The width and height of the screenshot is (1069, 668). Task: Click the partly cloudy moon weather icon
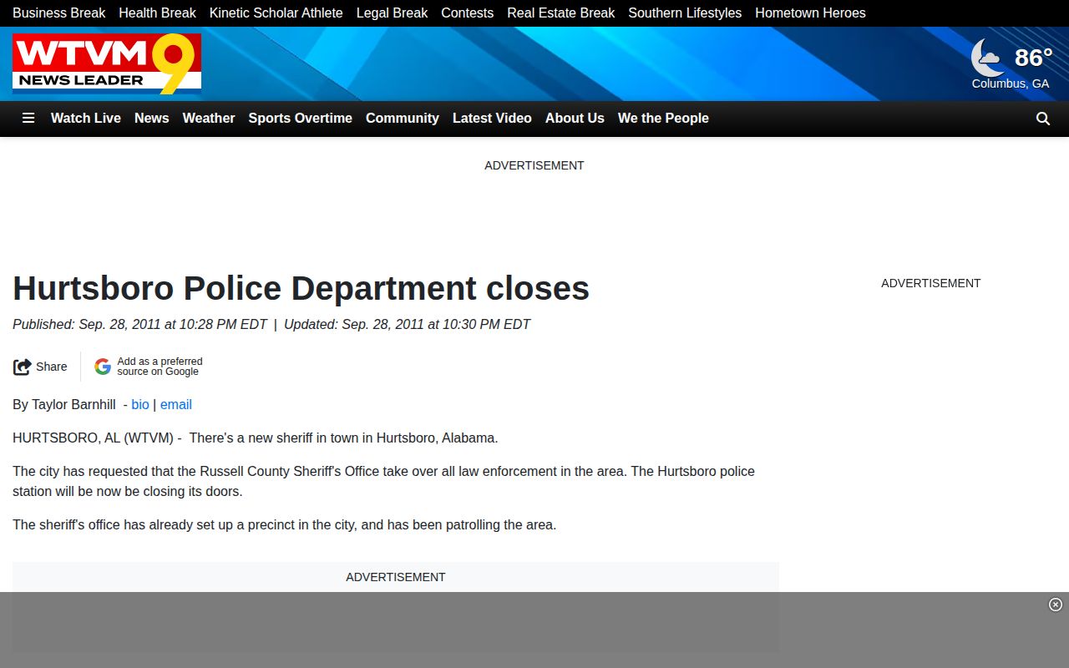(x=988, y=58)
